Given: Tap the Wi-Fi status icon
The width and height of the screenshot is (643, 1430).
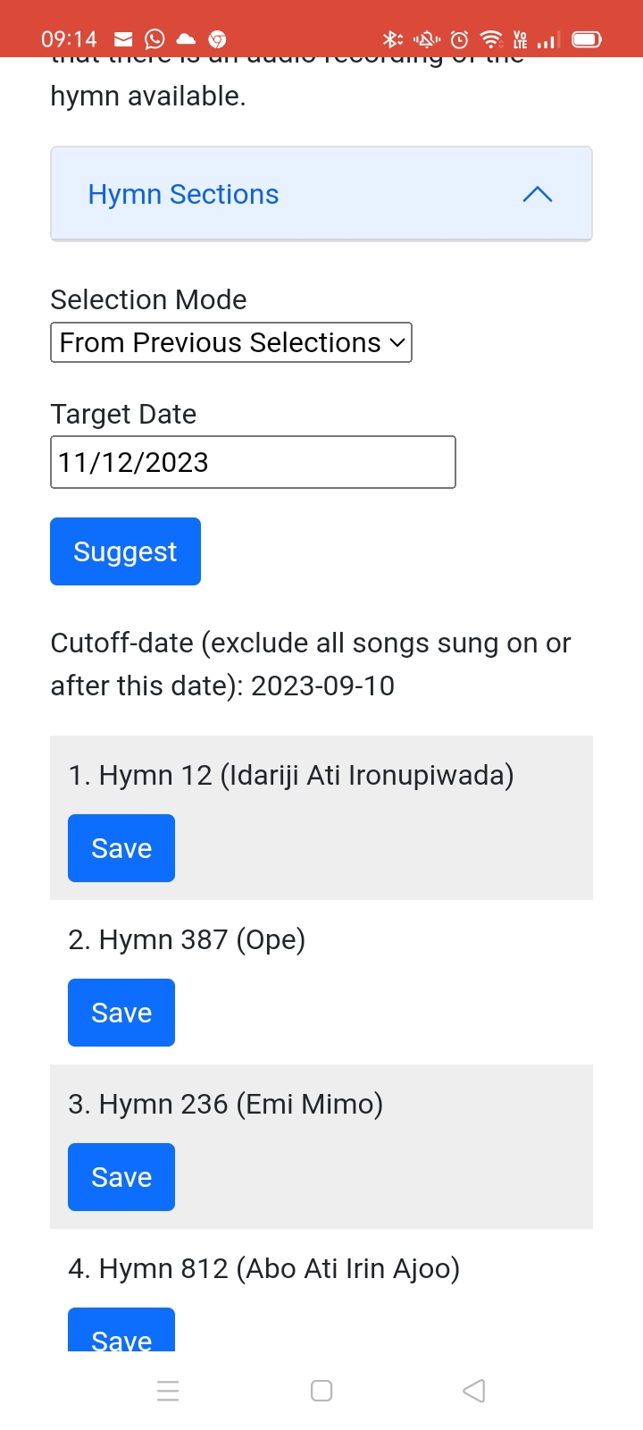Looking at the screenshot, I should click(490, 39).
